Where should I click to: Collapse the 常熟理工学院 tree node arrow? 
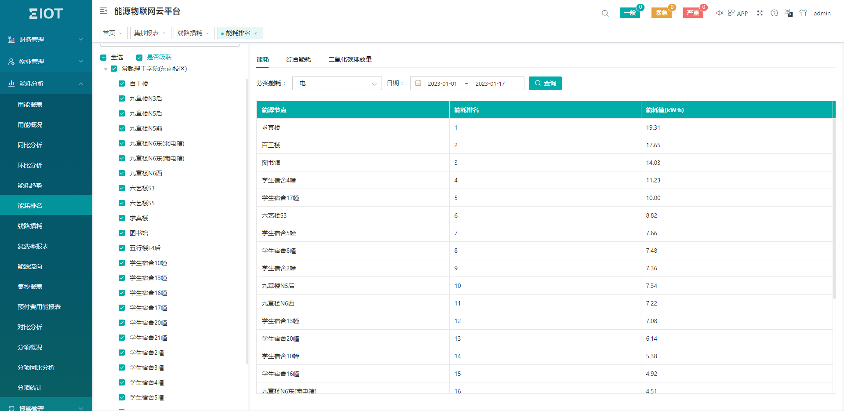105,69
